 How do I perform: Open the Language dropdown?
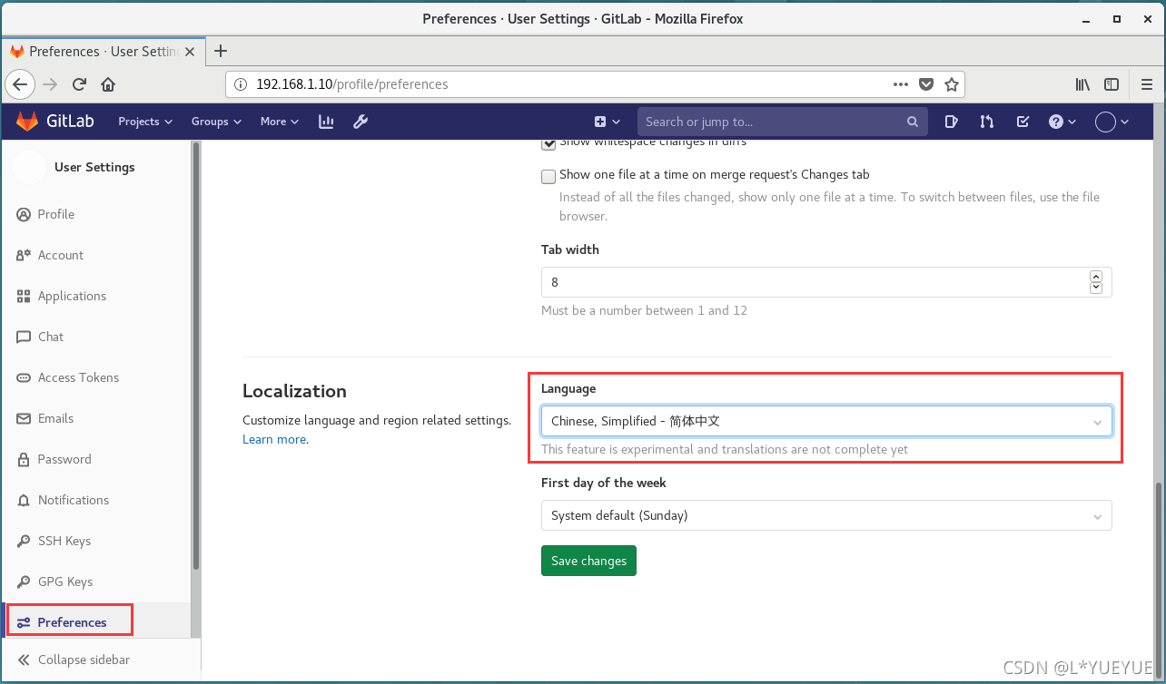click(826, 421)
